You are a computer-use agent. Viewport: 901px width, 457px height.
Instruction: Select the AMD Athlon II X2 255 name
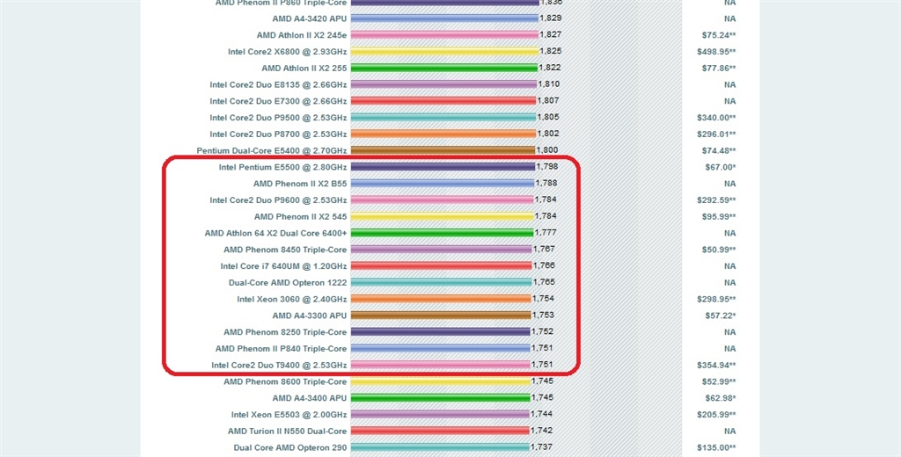click(x=304, y=69)
